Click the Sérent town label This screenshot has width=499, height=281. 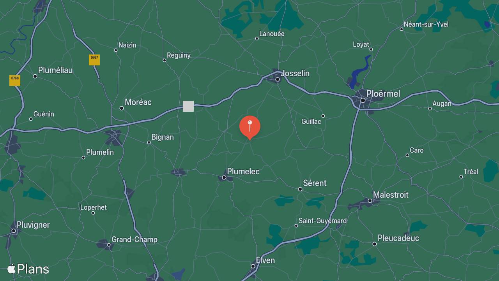click(315, 183)
